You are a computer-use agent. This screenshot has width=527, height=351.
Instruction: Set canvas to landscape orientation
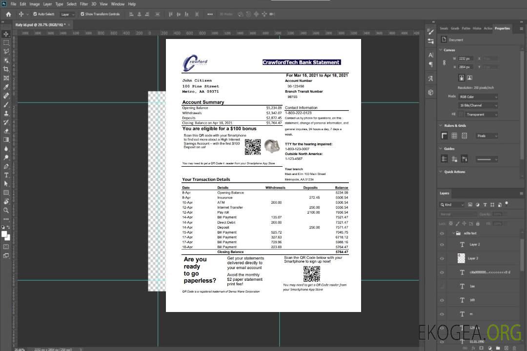(x=470, y=78)
